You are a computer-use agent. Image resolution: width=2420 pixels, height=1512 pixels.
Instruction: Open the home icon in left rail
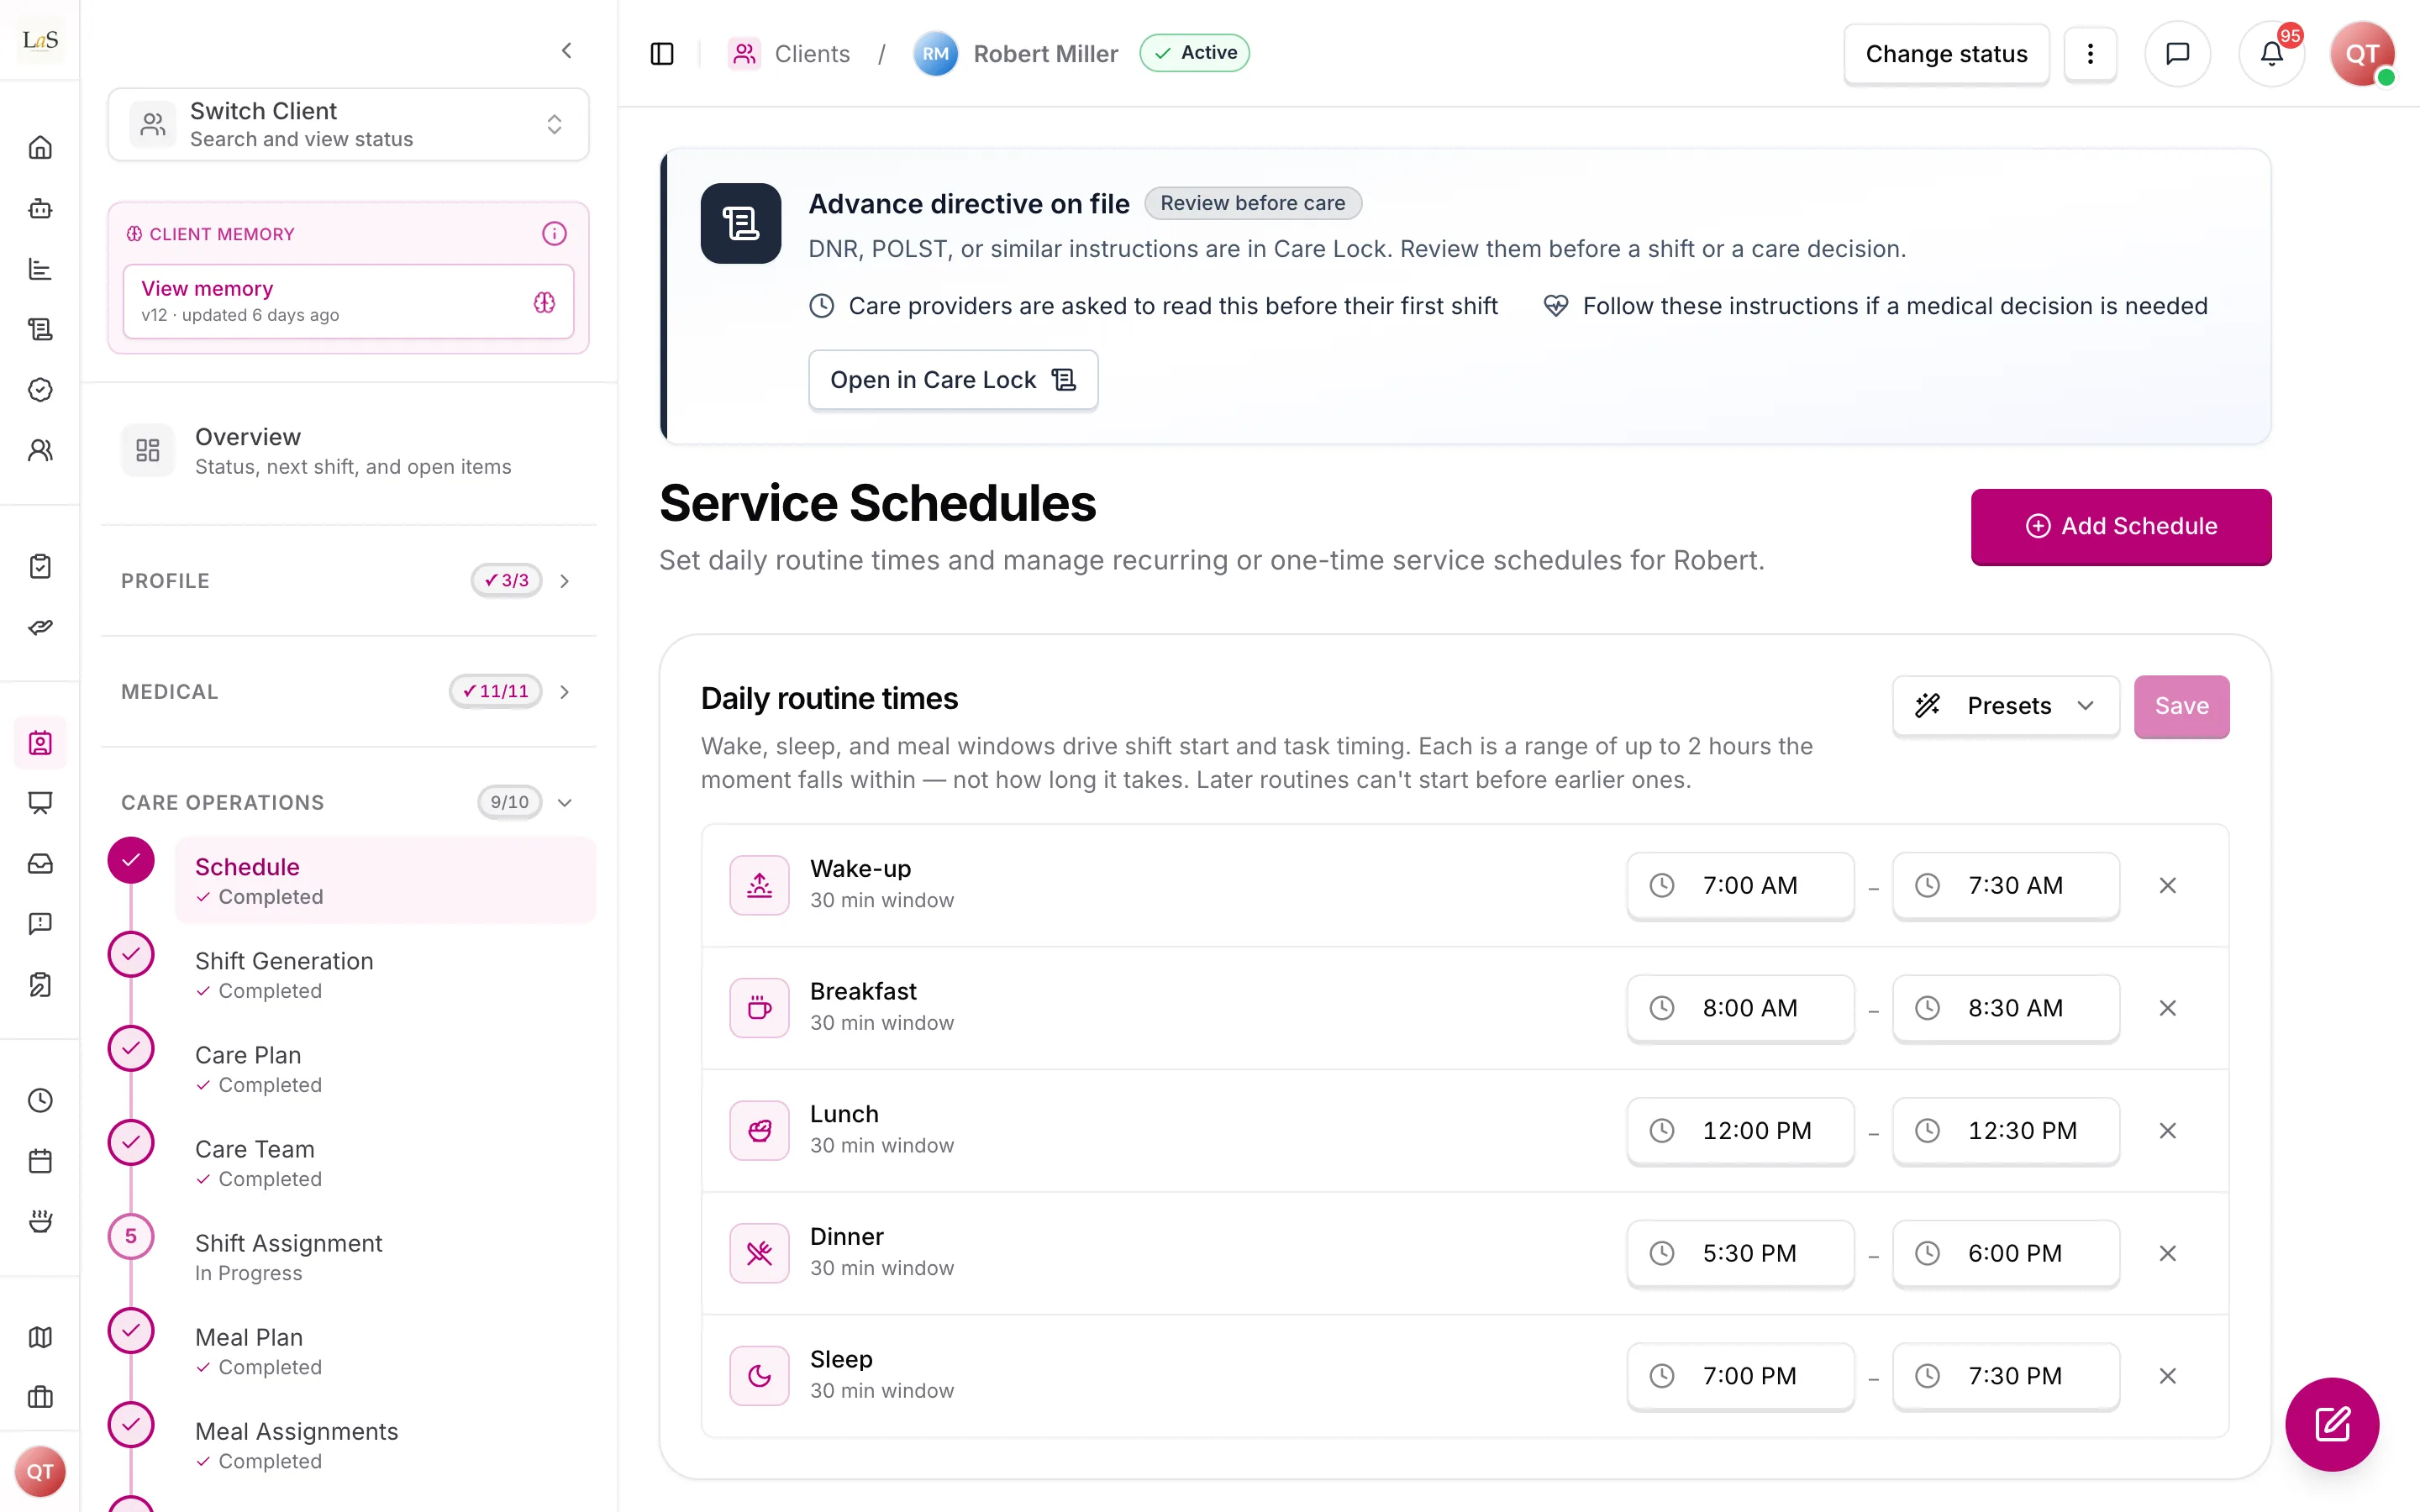click(40, 148)
